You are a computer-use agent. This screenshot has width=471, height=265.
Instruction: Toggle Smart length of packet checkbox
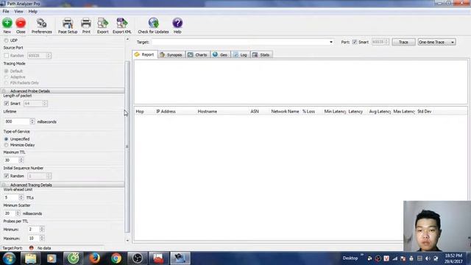pyautogui.click(x=7, y=103)
